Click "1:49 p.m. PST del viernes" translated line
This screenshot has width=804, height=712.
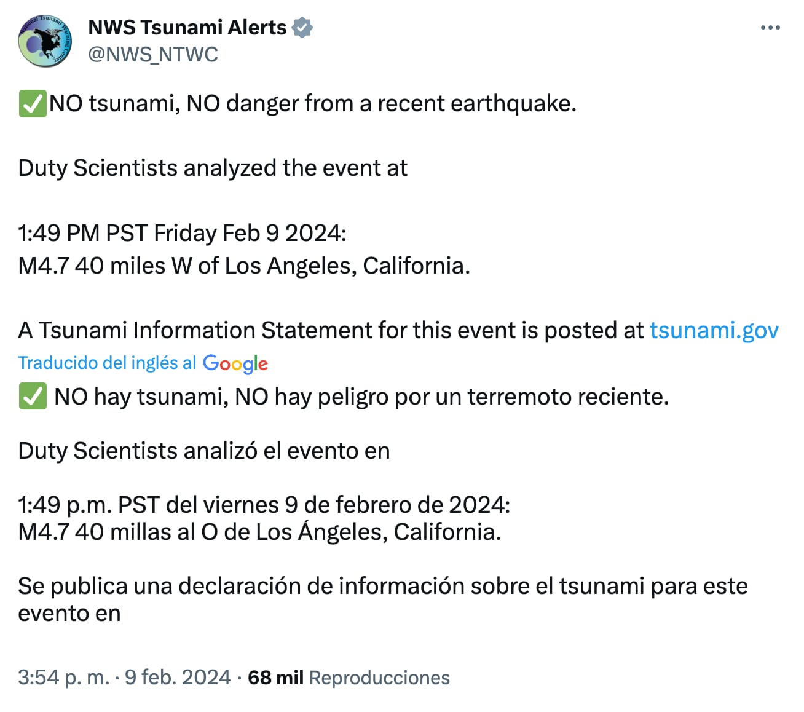264,505
